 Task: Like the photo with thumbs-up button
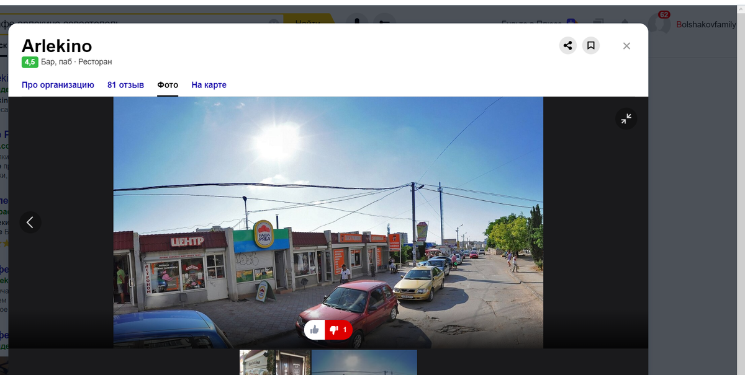(315, 330)
